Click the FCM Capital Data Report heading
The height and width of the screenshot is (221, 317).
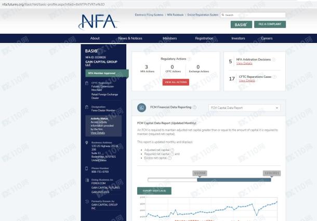167,123
